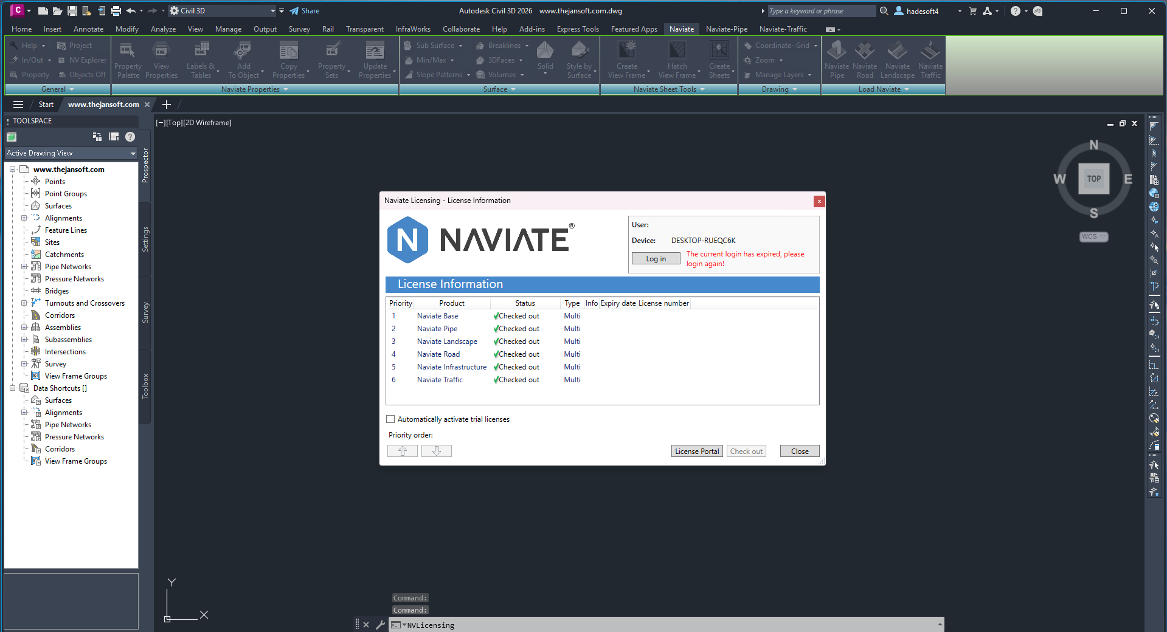Select Naviate Base row in license table
The width and height of the screenshot is (1167, 632).
click(x=602, y=316)
